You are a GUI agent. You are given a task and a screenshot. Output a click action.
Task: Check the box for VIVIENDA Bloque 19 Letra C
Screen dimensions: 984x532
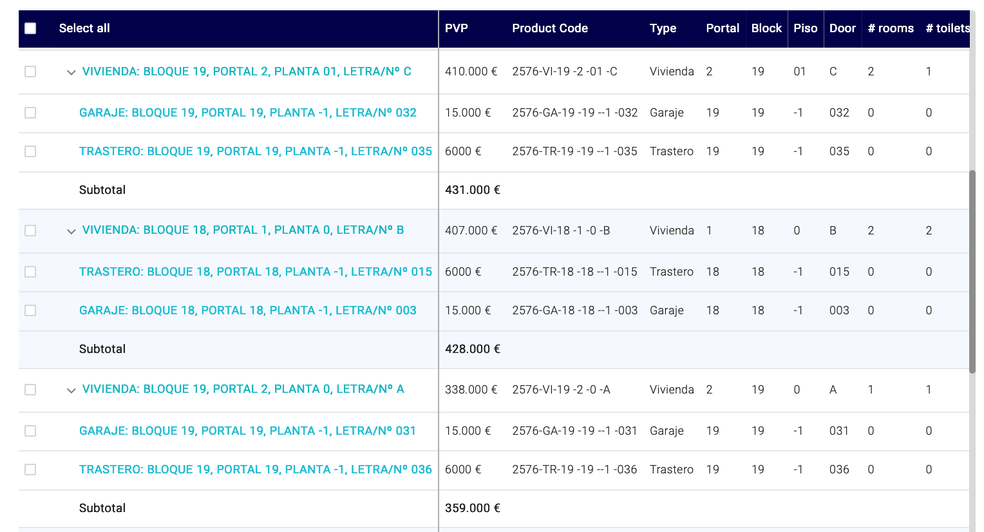pyautogui.click(x=30, y=71)
